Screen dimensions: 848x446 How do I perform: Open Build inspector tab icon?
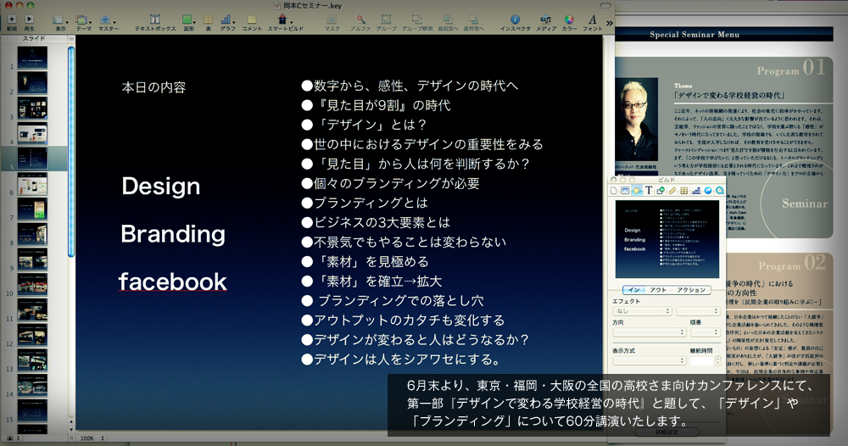(x=637, y=190)
